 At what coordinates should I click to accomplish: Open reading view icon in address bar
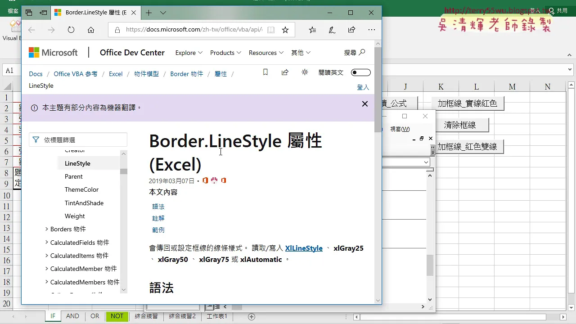click(x=270, y=30)
